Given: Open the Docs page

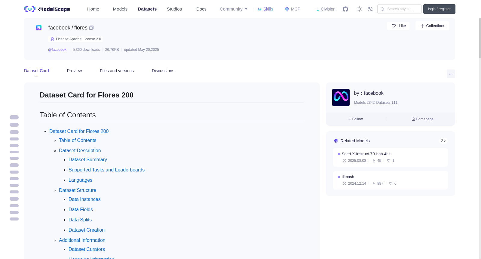Looking at the screenshot, I should pos(201,9).
